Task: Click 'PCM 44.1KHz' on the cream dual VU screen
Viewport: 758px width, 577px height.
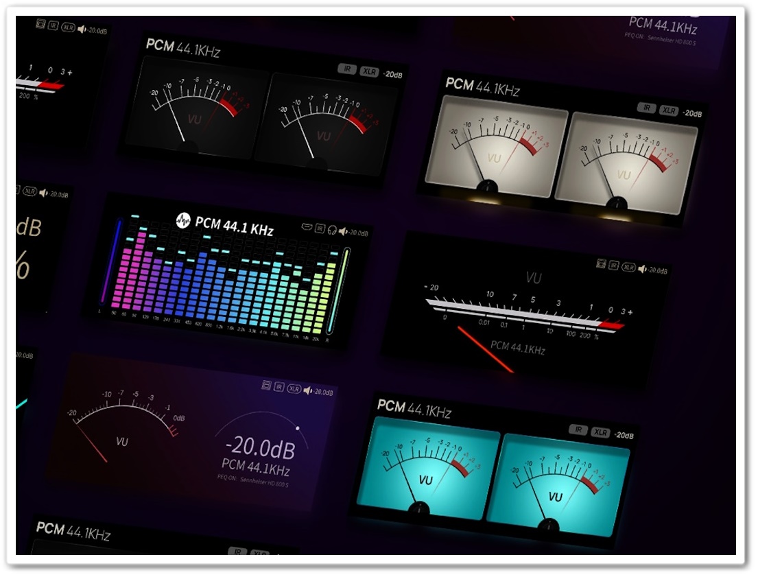Action: pos(482,87)
